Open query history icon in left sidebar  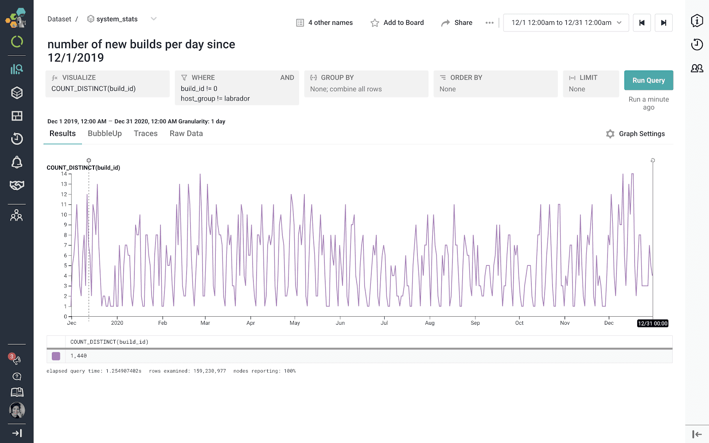[17, 139]
